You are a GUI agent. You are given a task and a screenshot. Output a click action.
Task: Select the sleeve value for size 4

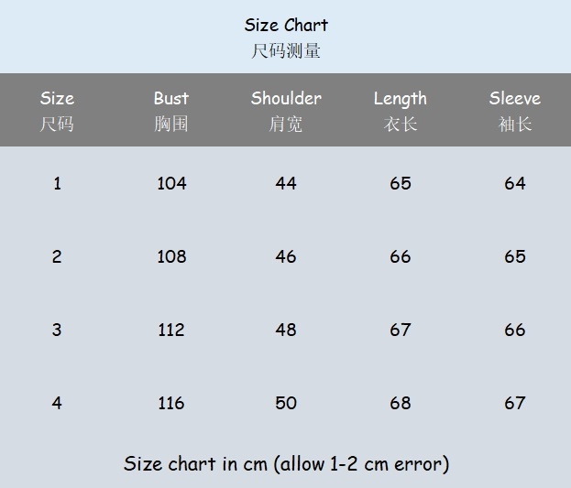[515, 403]
